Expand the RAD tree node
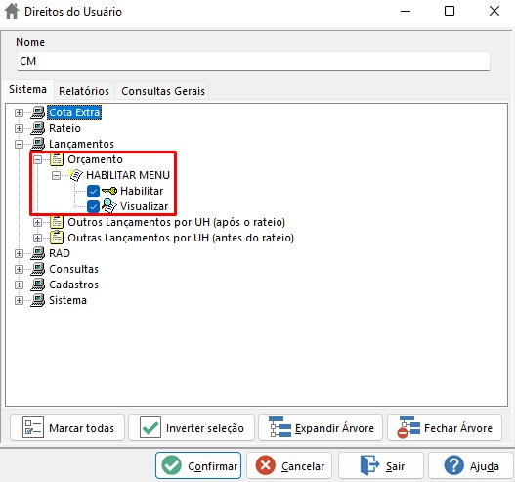Image resolution: width=515 pixels, height=482 pixels. click(x=19, y=253)
